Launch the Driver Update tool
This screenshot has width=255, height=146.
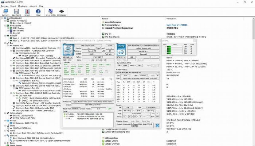tap(51, 12)
